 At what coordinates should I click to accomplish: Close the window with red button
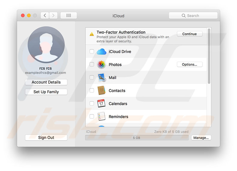[x=23, y=16]
